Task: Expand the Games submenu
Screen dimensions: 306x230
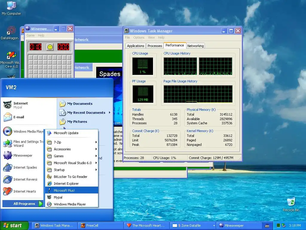Action: (72, 156)
